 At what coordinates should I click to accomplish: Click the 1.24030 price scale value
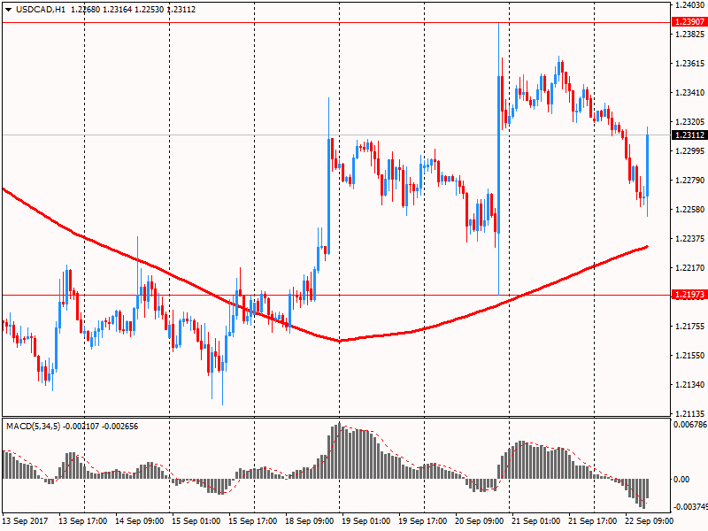click(x=690, y=5)
